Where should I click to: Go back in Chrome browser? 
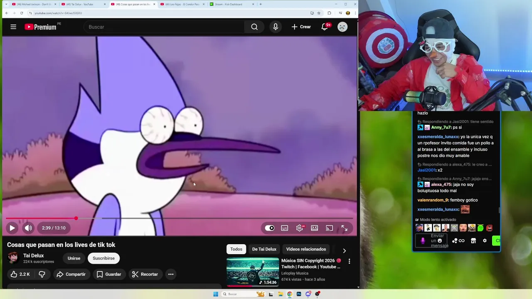[7, 13]
